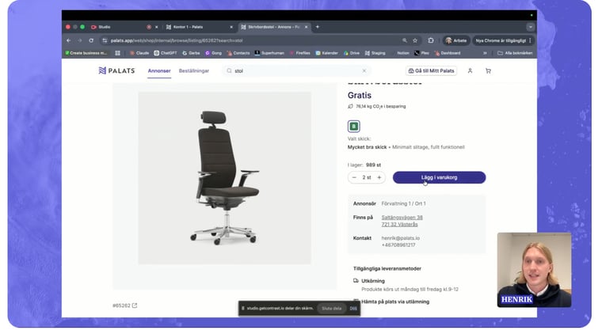Open the Annonser navigation tab
The width and height of the screenshot is (602, 330).
(x=159, y=71)
